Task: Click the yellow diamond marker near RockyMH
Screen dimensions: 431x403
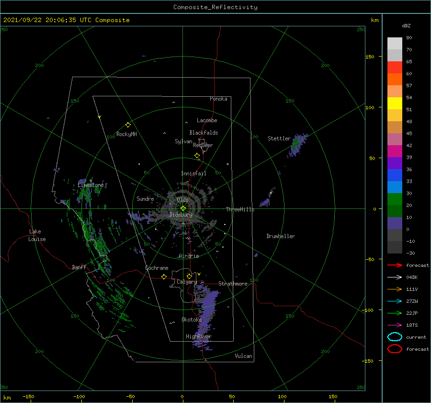Action: click(128, 125)
